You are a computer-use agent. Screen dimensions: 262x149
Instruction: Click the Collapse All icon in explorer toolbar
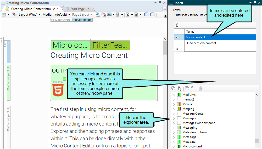pos(187,88)
